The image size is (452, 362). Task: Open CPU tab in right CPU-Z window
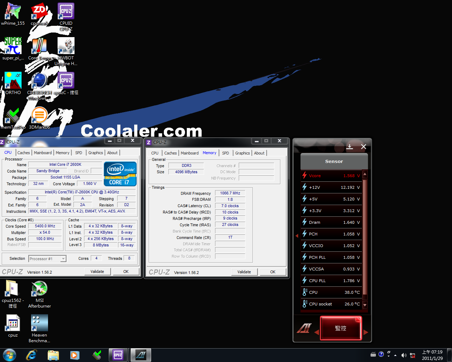[x=155, y=153]
